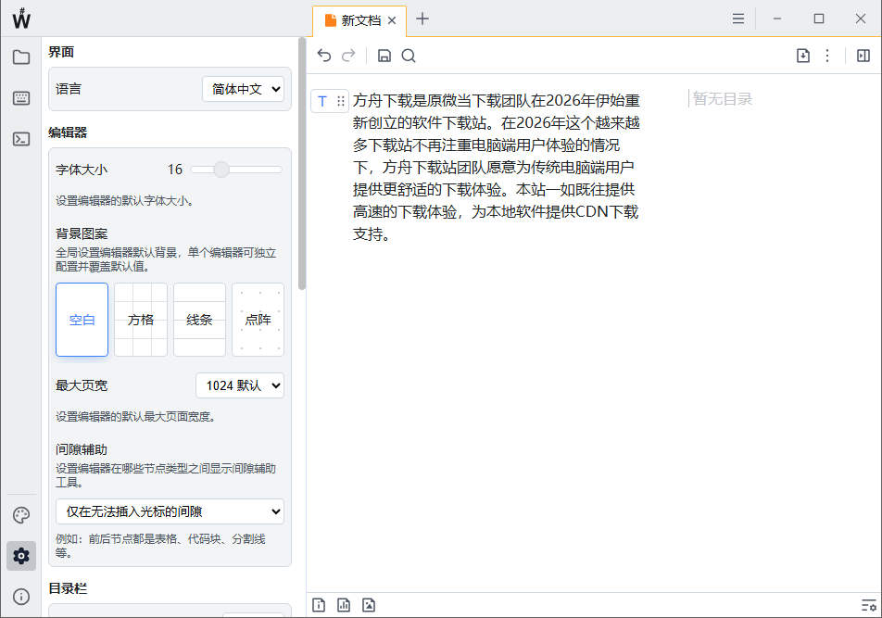The image size is (882, 618).
Task: Click the block drag handle dots
Action: point(341,101)
